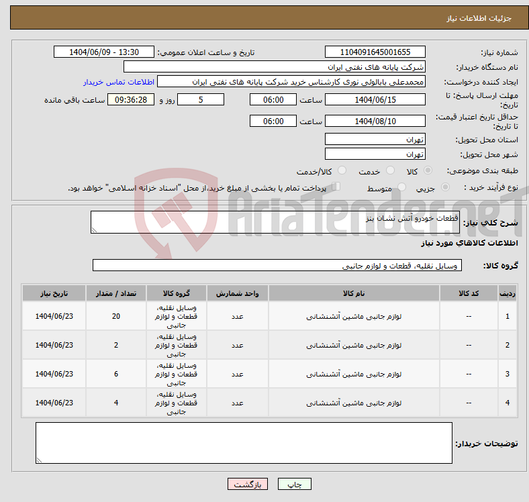Screen dimensions: 529x502
Task: Click the گروه کالا column header
Action: 177,293
